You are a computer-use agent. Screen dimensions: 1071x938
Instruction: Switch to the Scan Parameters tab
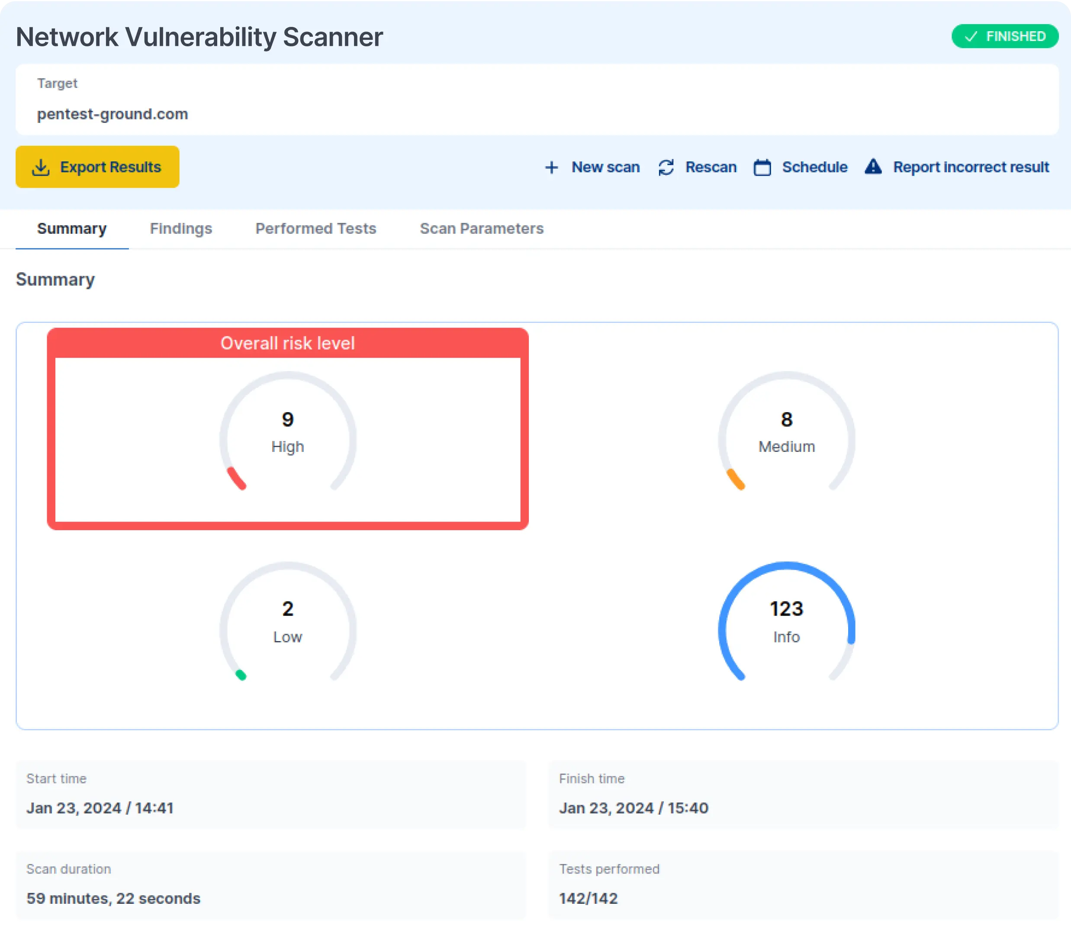coord(481,229)
